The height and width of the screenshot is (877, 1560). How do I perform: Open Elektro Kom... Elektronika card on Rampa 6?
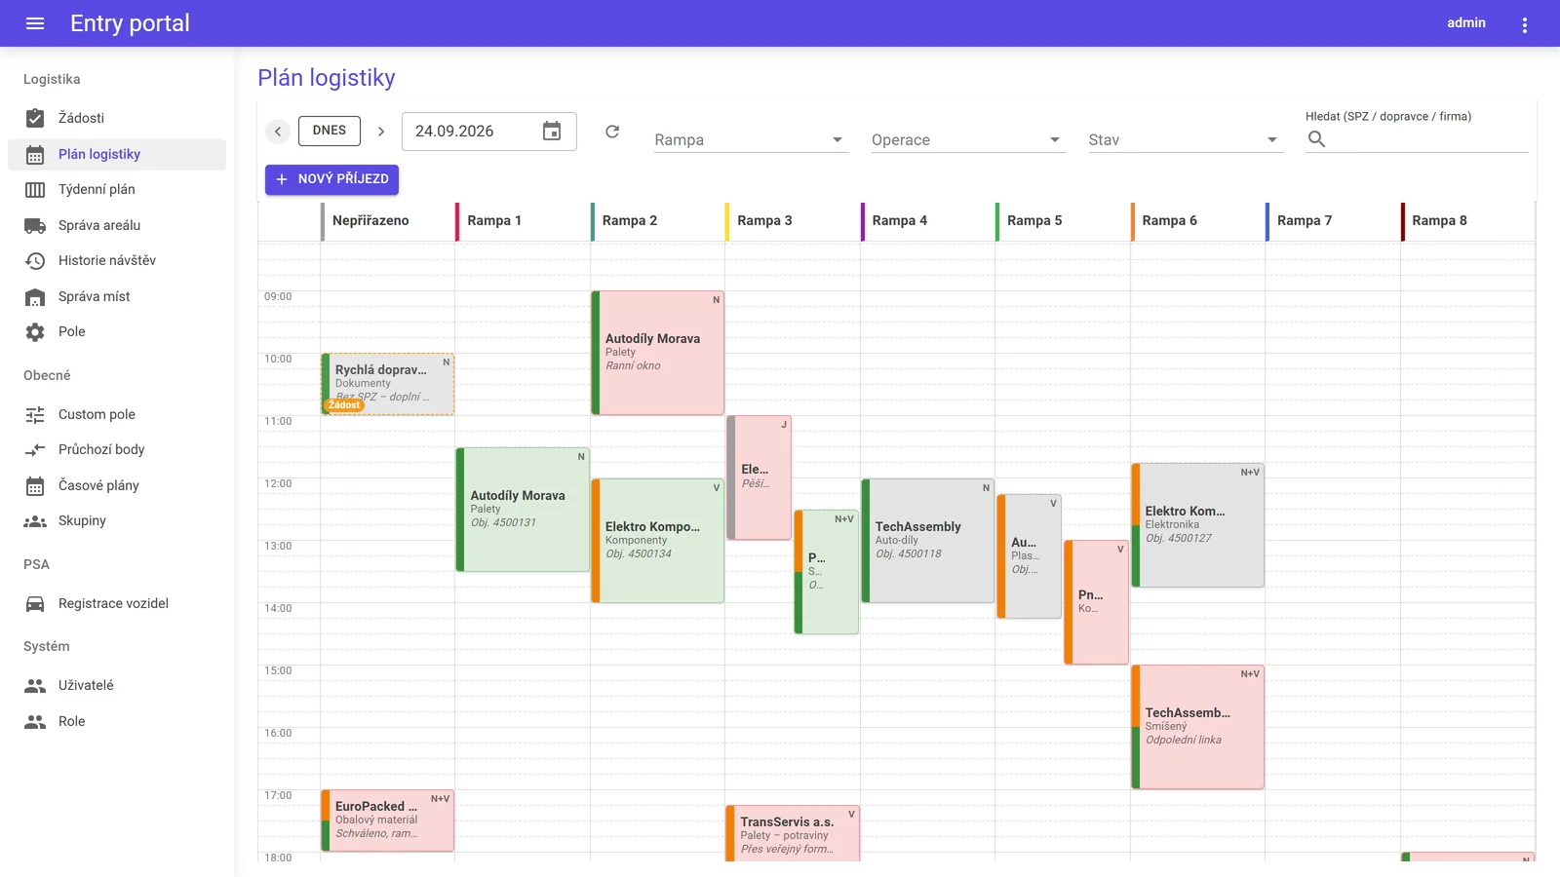click(1198, 525)
